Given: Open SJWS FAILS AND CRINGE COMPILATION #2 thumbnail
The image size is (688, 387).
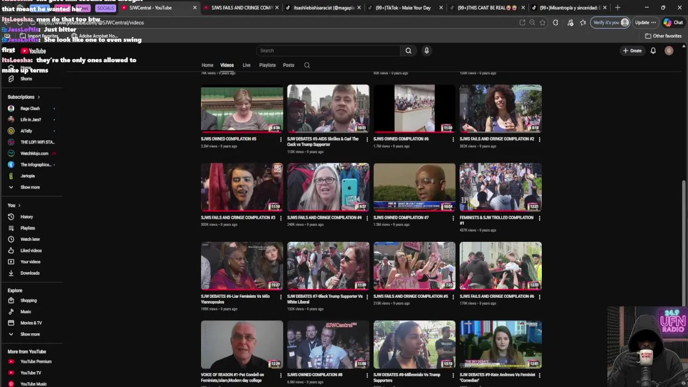Looking at the screenshot, I should point(500,109).
